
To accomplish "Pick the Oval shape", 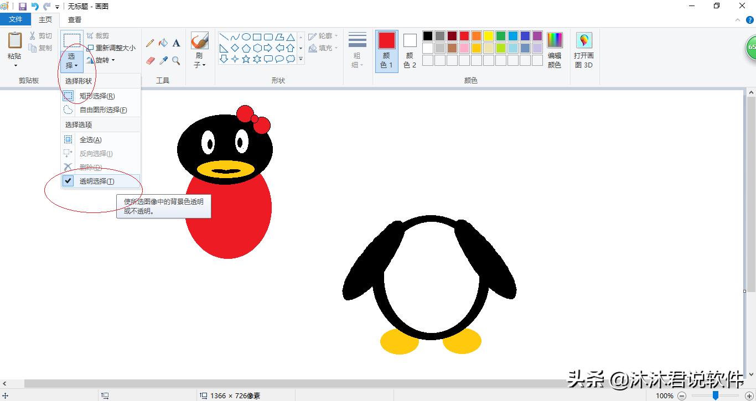I will pyautogui.click(x=246, y=37).
